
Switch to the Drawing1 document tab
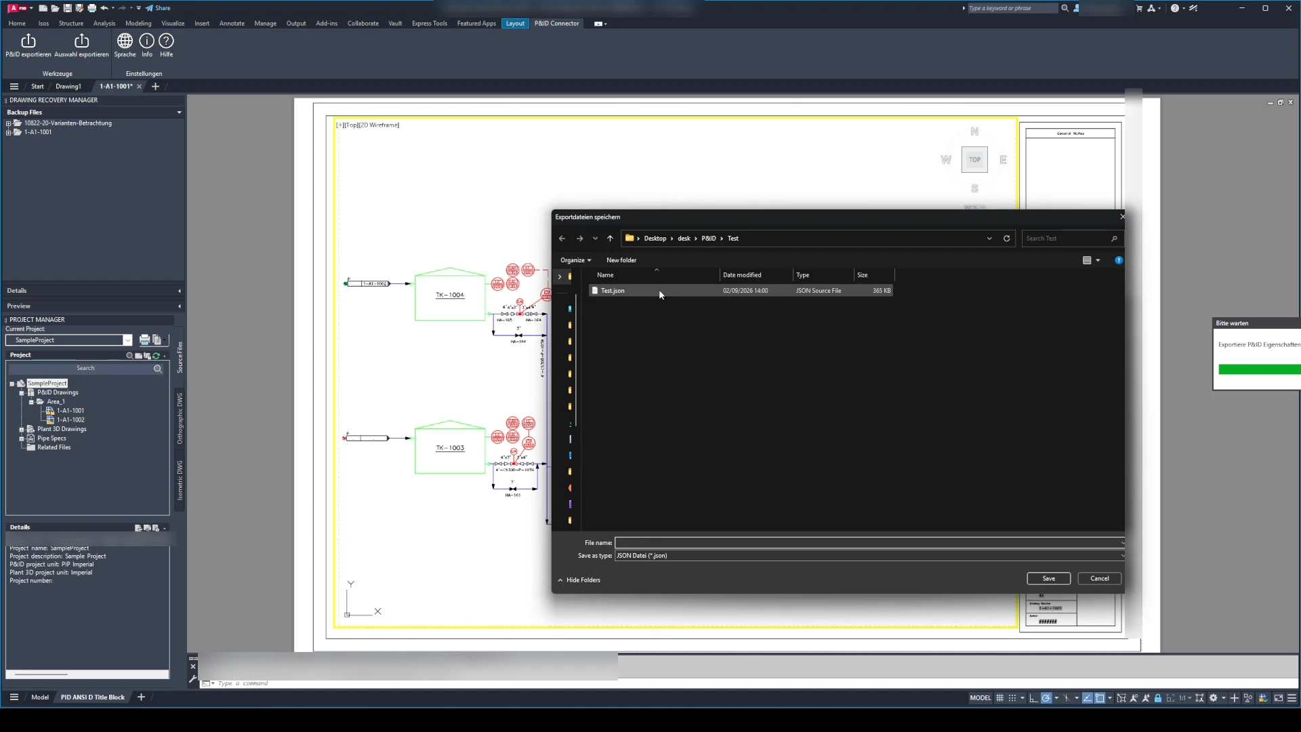pos(68,87)
